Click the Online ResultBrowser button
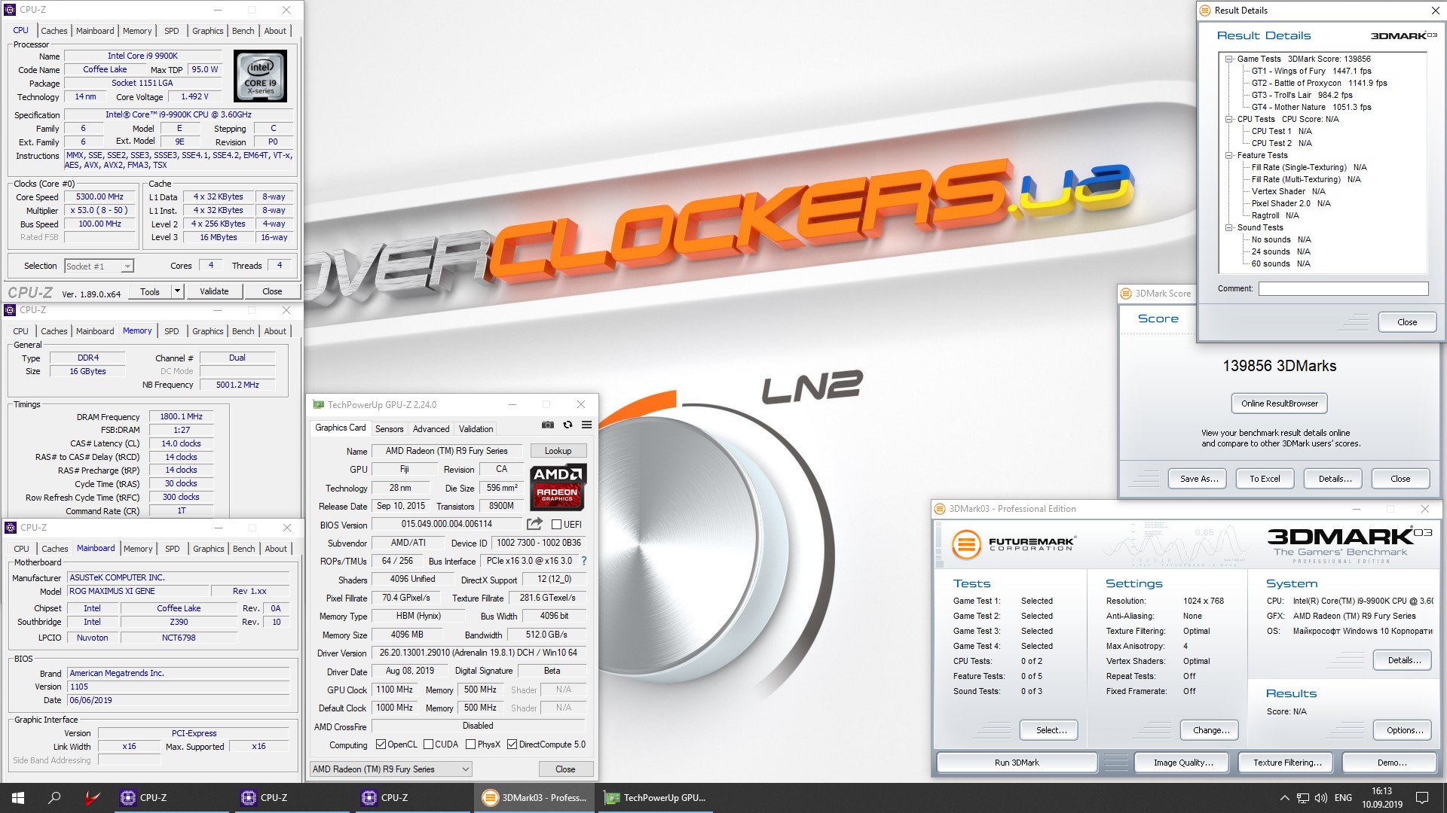 [x=1280, y=403]
